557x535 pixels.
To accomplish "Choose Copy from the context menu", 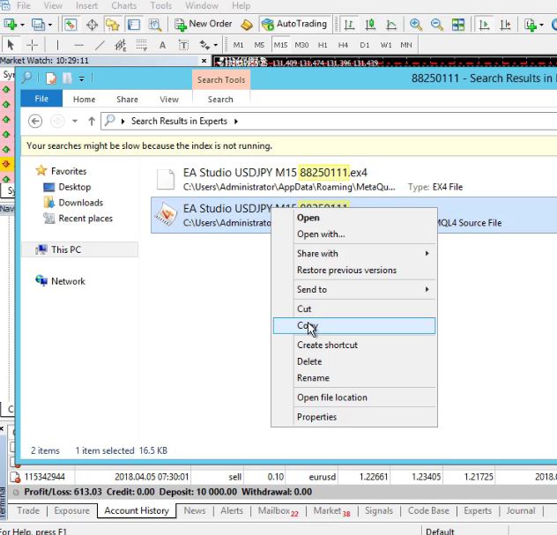I will (x=353, y=326).
